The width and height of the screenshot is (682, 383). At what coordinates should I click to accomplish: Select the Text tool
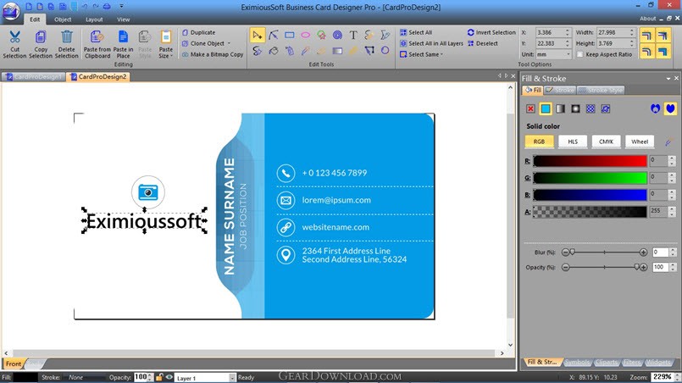coord(353,36)
